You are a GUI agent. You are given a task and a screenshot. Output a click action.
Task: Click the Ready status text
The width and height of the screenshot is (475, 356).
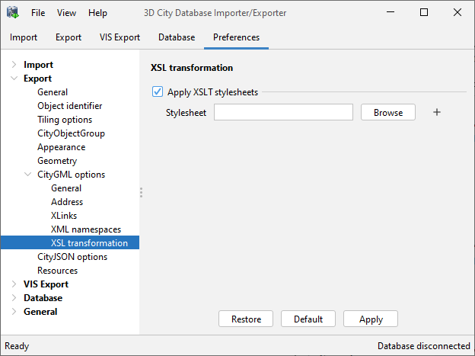(x=17, y=345)
